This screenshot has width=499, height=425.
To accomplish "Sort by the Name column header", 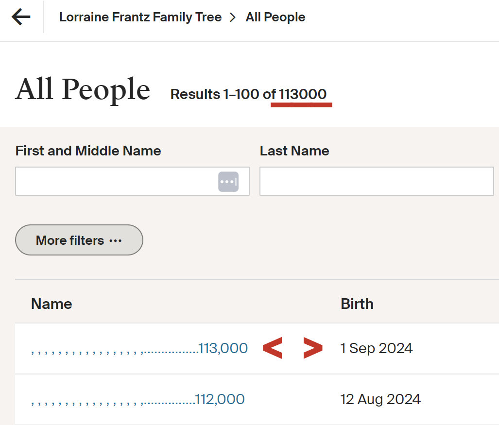I will (52, 304).
